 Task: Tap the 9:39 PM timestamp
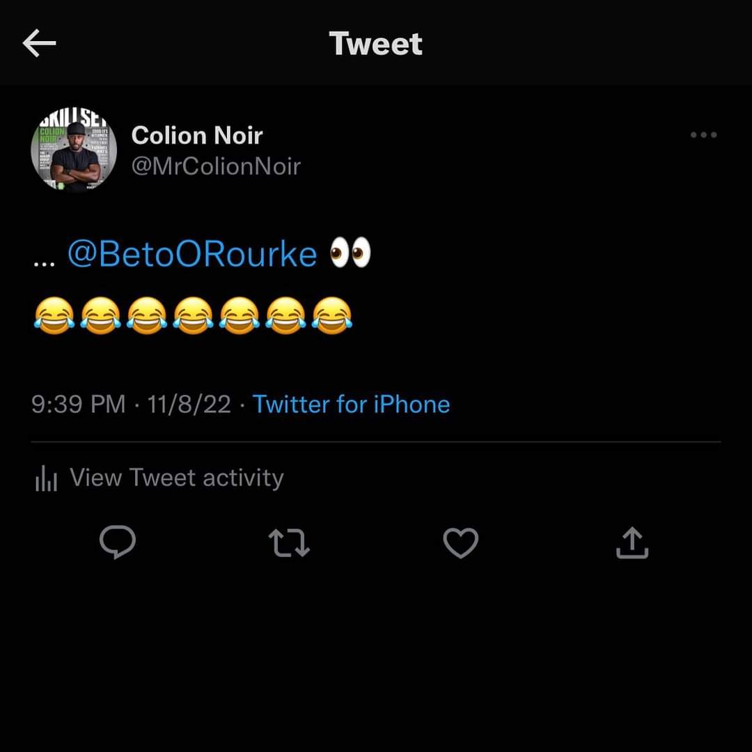[x=78, y=405]
